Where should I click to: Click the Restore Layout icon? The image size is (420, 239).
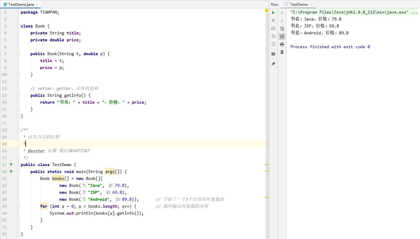coord(273,54)
